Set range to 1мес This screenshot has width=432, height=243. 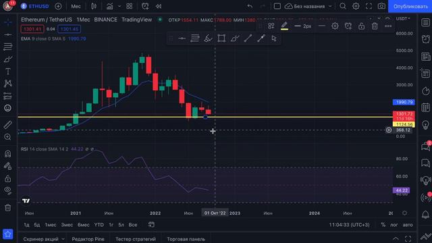(x=51, y=225)
